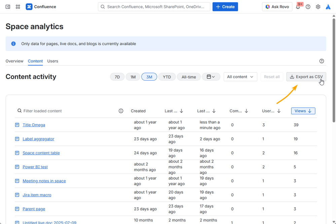The width and height of the screenshot is (336, 224).
Task: Open the Meeting notes in space link
Action: coord(44,181)
